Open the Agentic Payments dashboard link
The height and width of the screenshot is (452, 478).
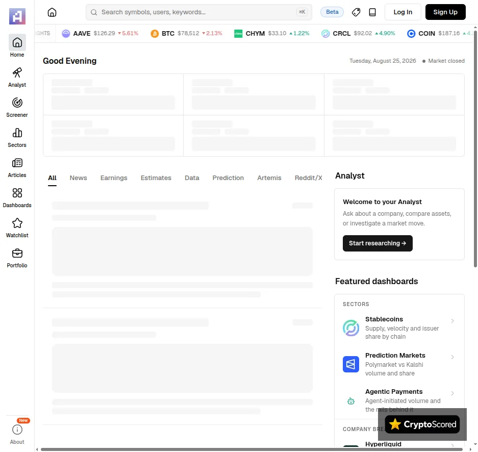[x=399, y=400]
